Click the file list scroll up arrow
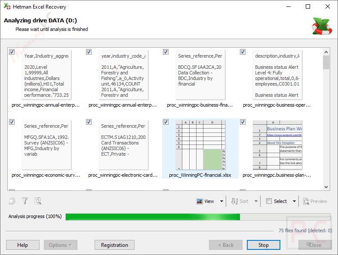The image size is (338, 255). click(326, 52)
